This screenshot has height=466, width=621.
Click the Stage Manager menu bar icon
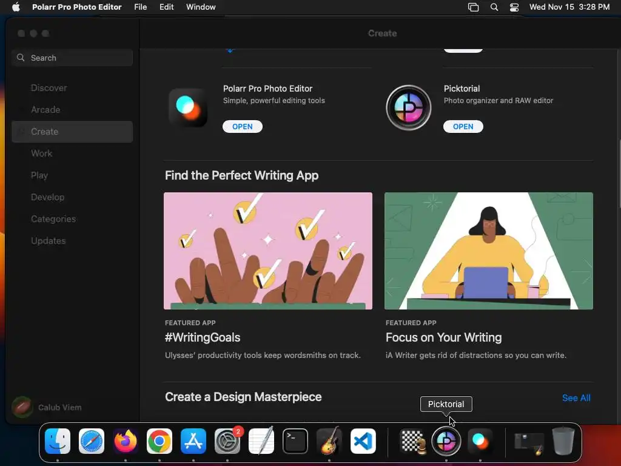[x=473, y=7]
